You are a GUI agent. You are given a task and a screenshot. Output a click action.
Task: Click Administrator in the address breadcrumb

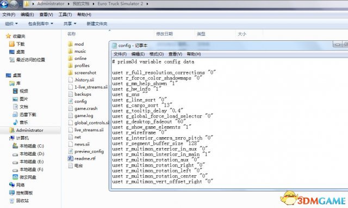coord(51,4)
